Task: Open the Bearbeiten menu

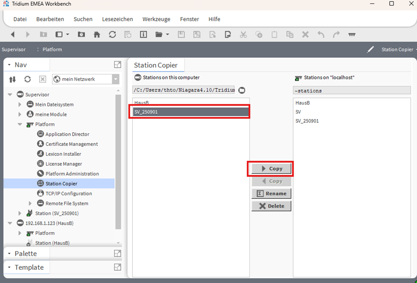Action: (50, 19)
